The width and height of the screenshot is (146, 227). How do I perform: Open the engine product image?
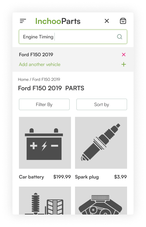point(101,200)
